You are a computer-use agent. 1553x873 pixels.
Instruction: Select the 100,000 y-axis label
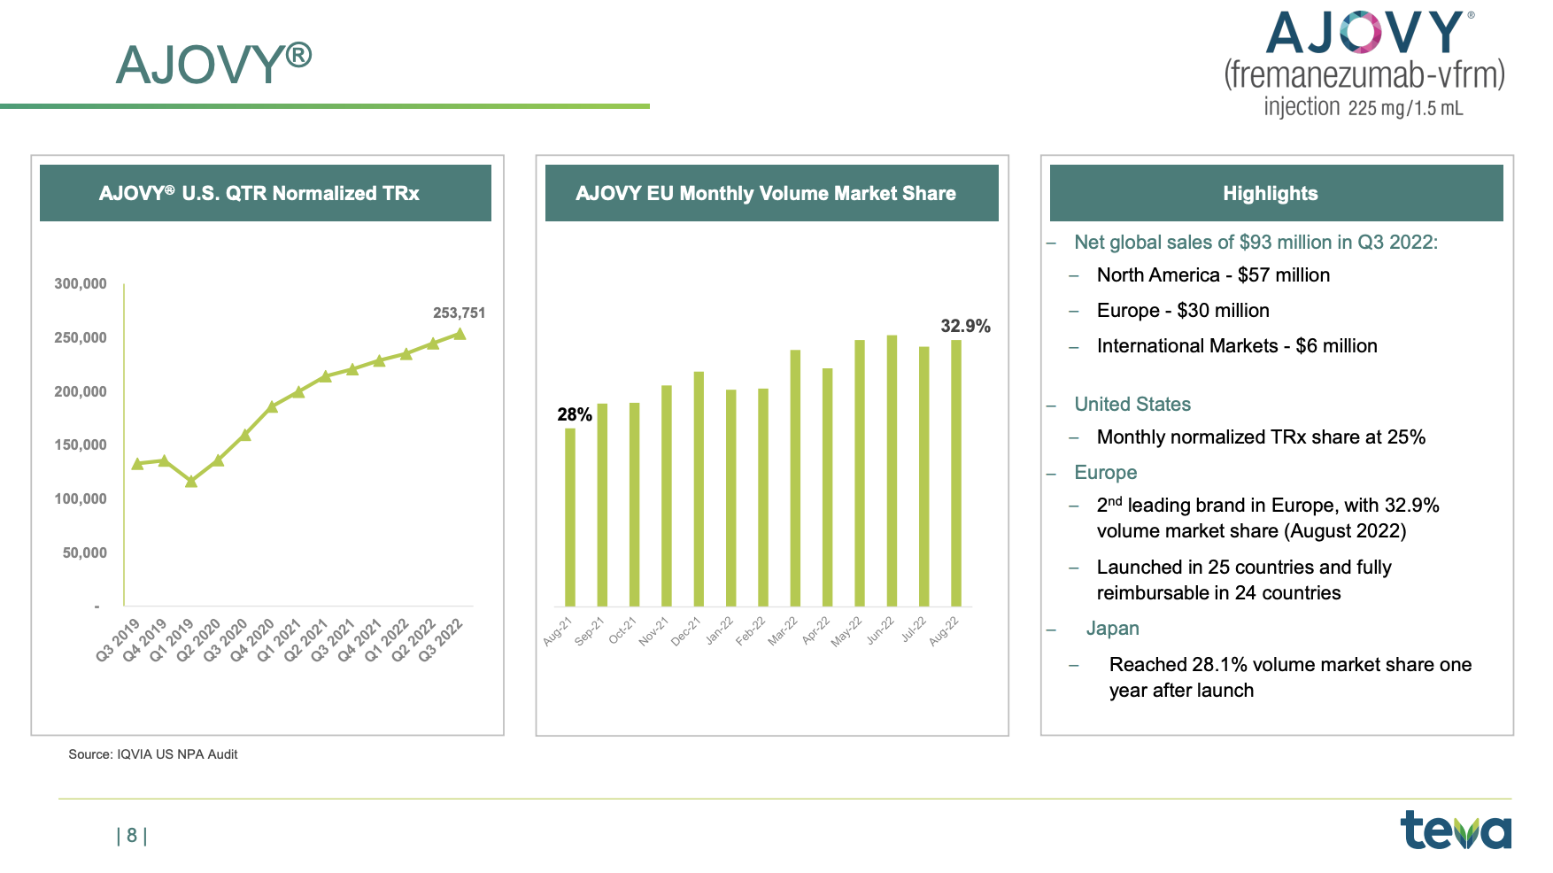[81, 499]
